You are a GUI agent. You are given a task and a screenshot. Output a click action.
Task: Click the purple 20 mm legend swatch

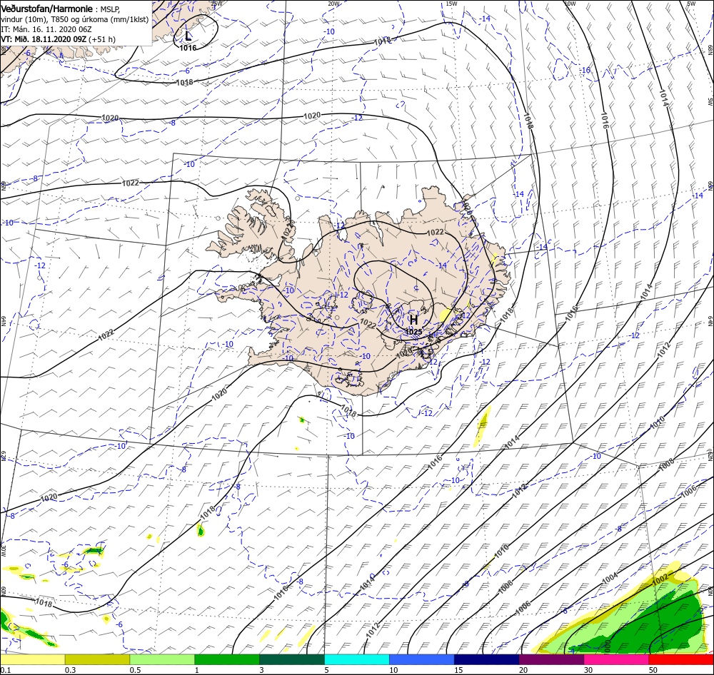pyautogui.click(x=551, y=659)
